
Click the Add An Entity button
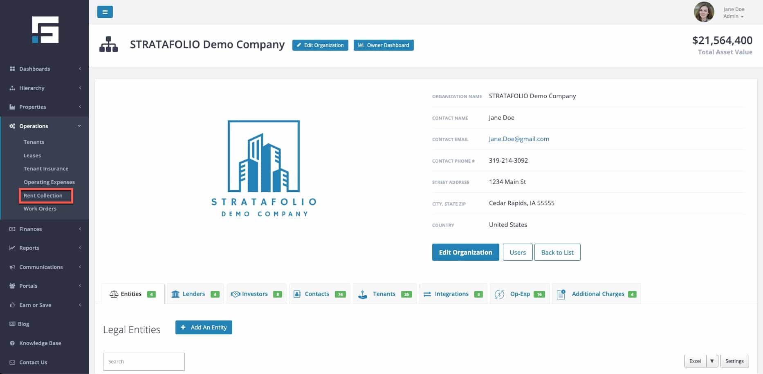[x=204, y=327]
